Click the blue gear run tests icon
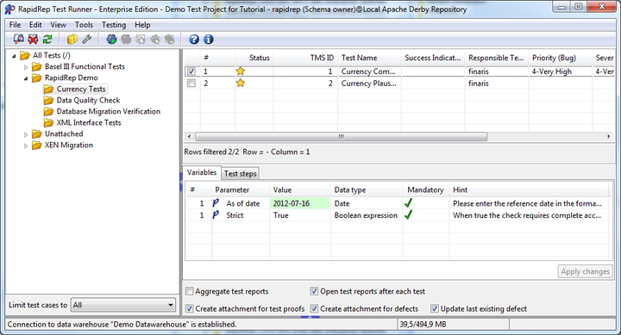621x335 pixels. point(111,39)
